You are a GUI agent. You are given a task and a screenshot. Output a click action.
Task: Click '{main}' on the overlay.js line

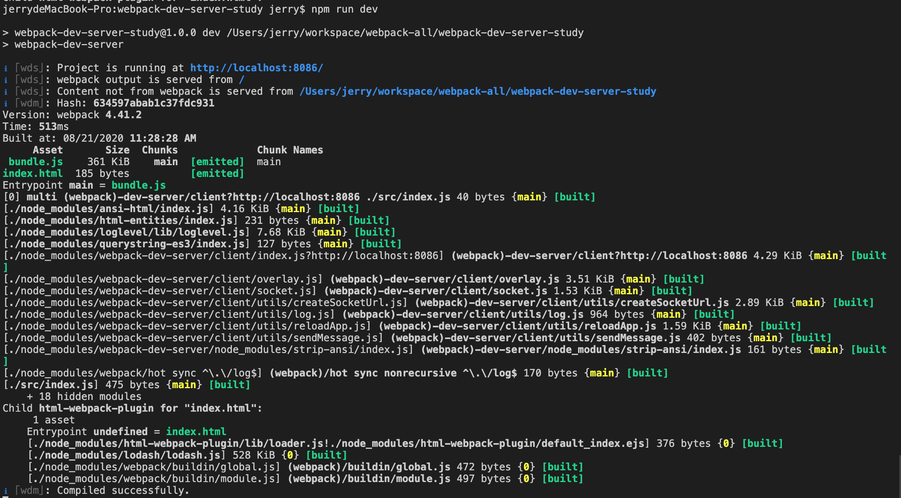(x=638, y=279)
